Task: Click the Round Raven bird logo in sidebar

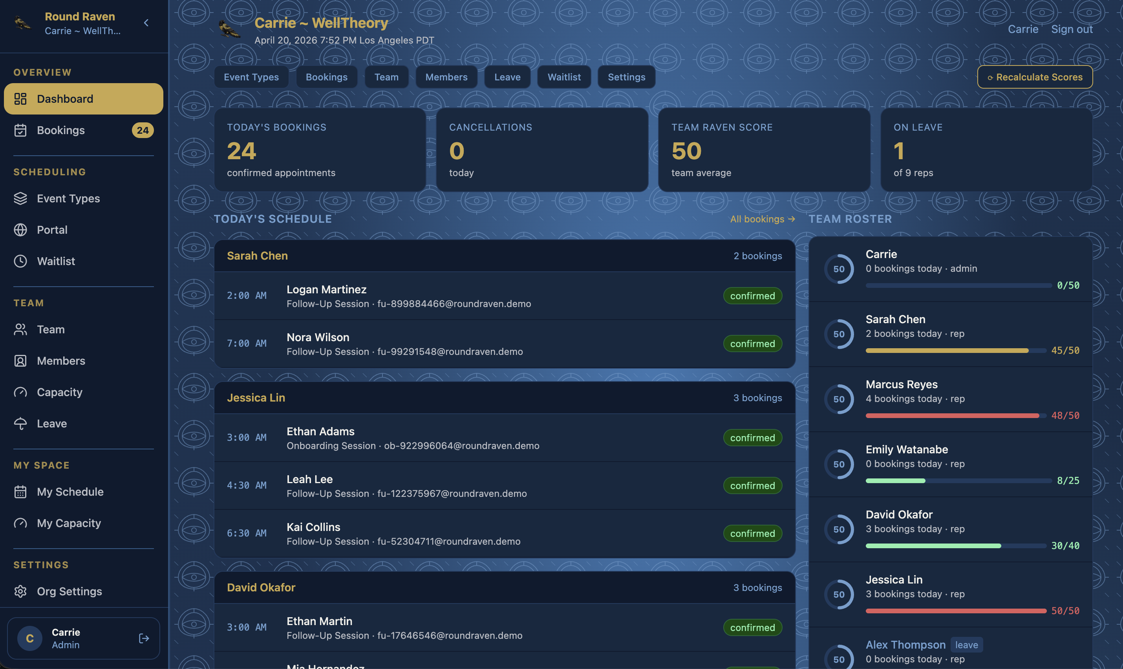Action: (22, 22)
